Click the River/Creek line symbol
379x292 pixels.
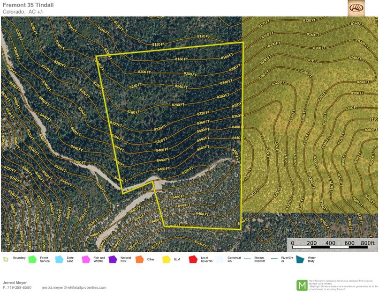pos(273,259)
